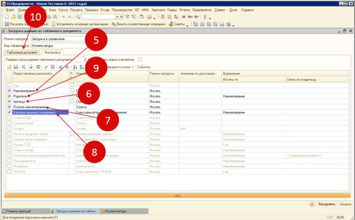Switch to Табличный документ tab
The height and width of the screenshot is (220, 355).
22,53
